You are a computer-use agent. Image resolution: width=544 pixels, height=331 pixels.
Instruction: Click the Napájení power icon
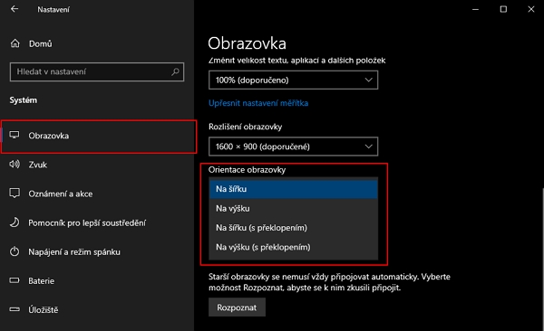[15, 251]
